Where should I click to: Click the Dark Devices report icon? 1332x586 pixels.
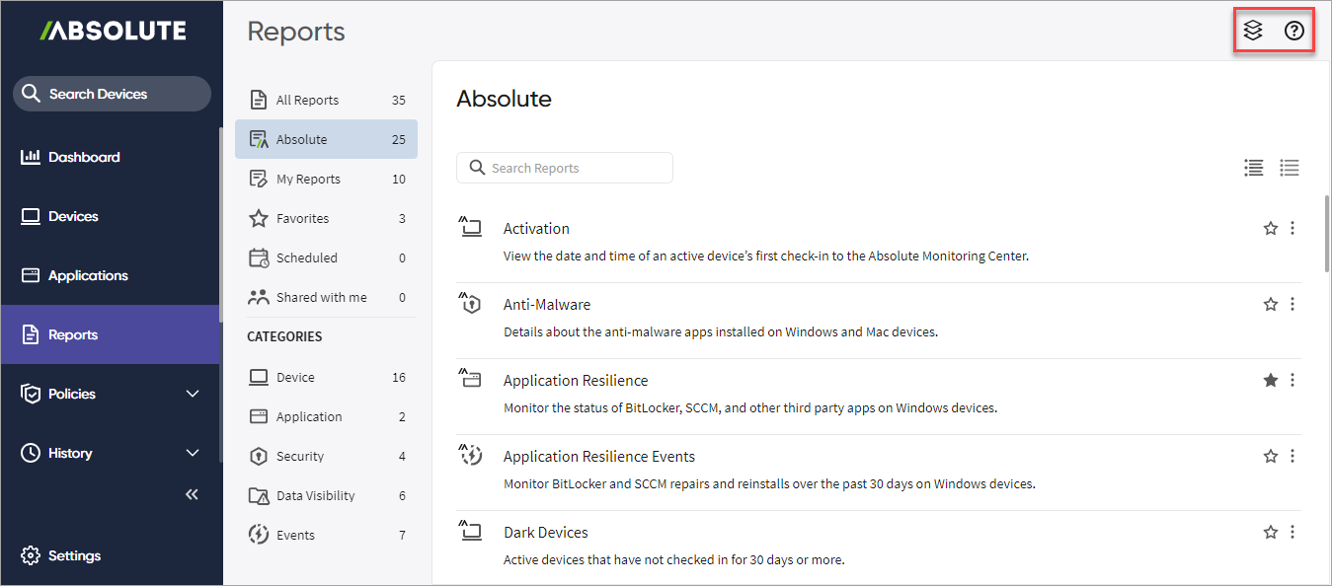point(471,532)
